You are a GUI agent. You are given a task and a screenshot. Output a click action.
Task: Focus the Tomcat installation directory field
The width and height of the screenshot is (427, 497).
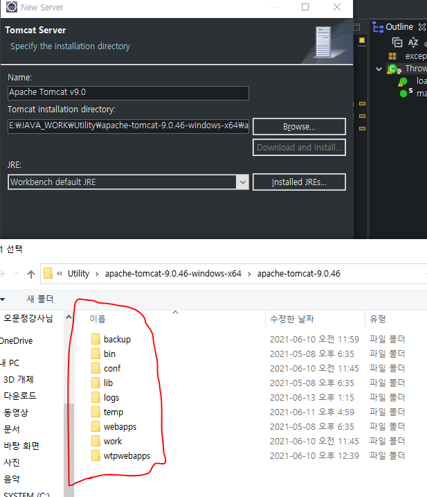[128, 126]
